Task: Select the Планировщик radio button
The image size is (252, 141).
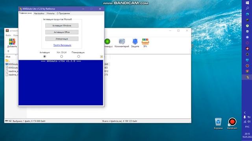Action: [x=79, y=56]
